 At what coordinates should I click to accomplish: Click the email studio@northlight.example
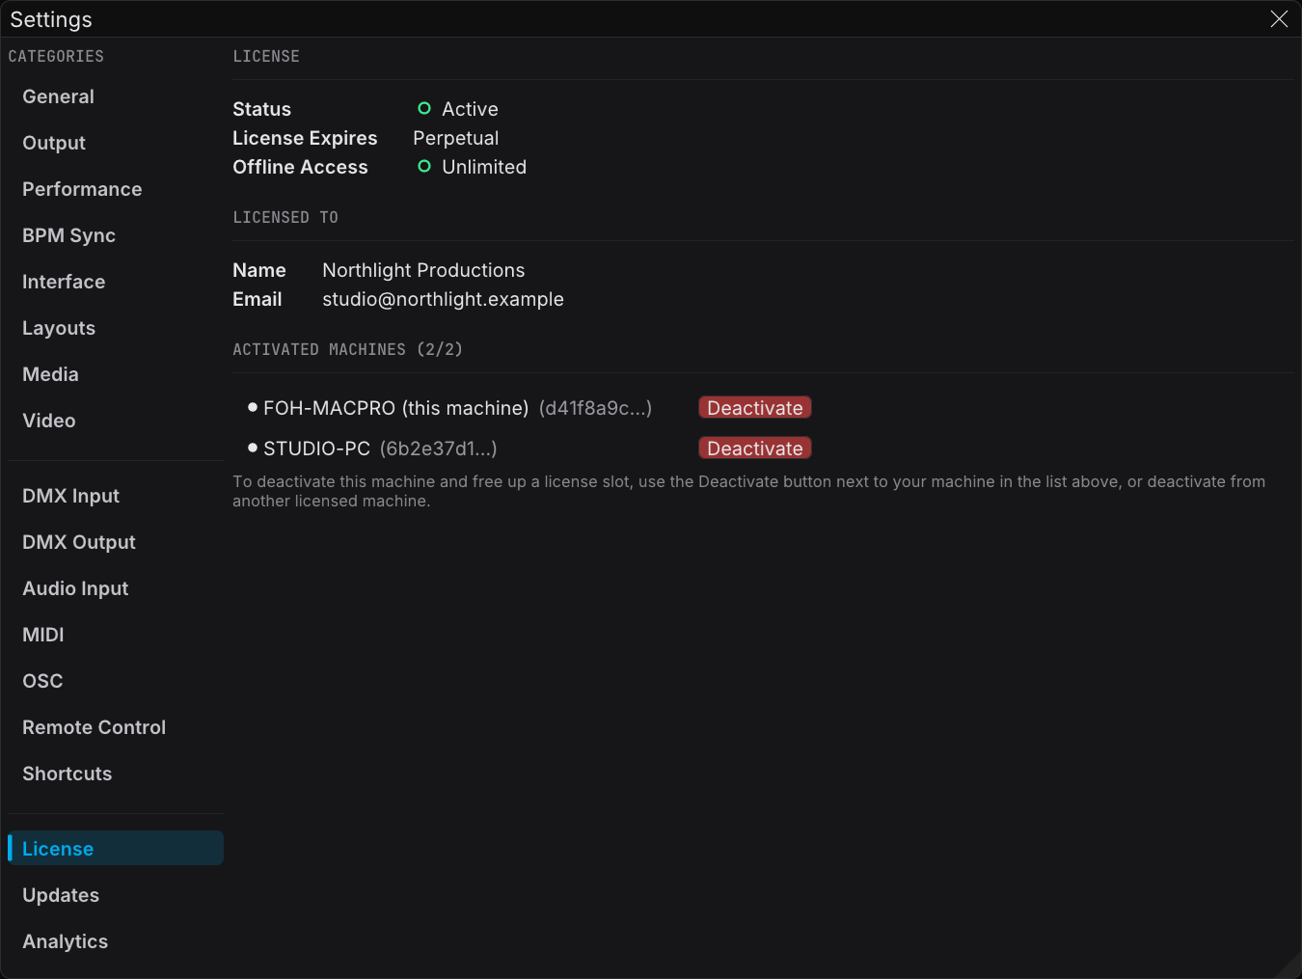coord(443,299)
